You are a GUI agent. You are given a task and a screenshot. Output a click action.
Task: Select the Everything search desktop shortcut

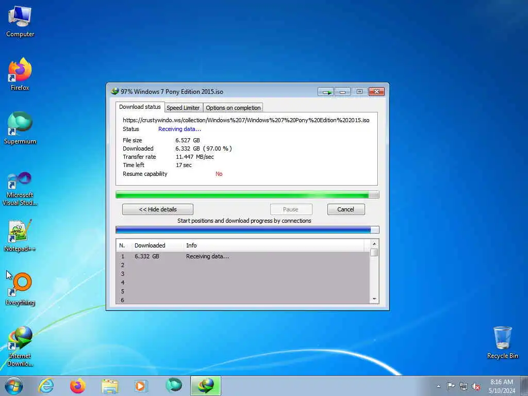(x=20, y=289)
